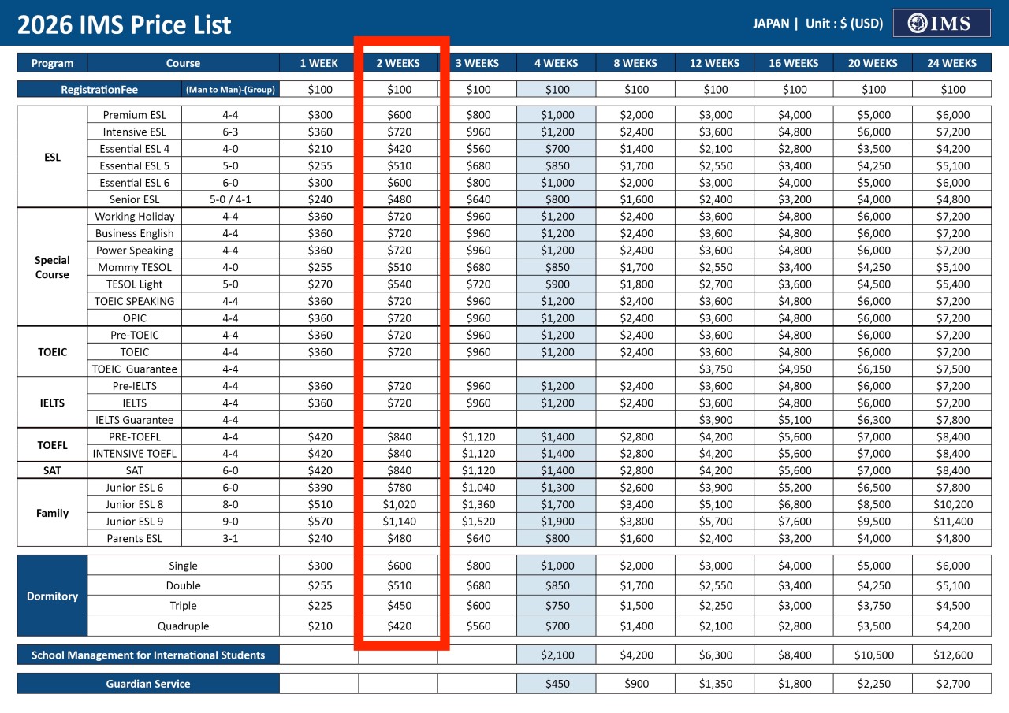
Task: Click the Program column header
Action: point(52,63)
